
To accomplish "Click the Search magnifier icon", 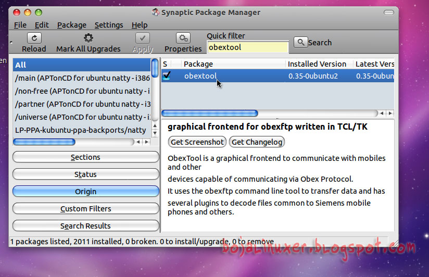I will 301,42.
